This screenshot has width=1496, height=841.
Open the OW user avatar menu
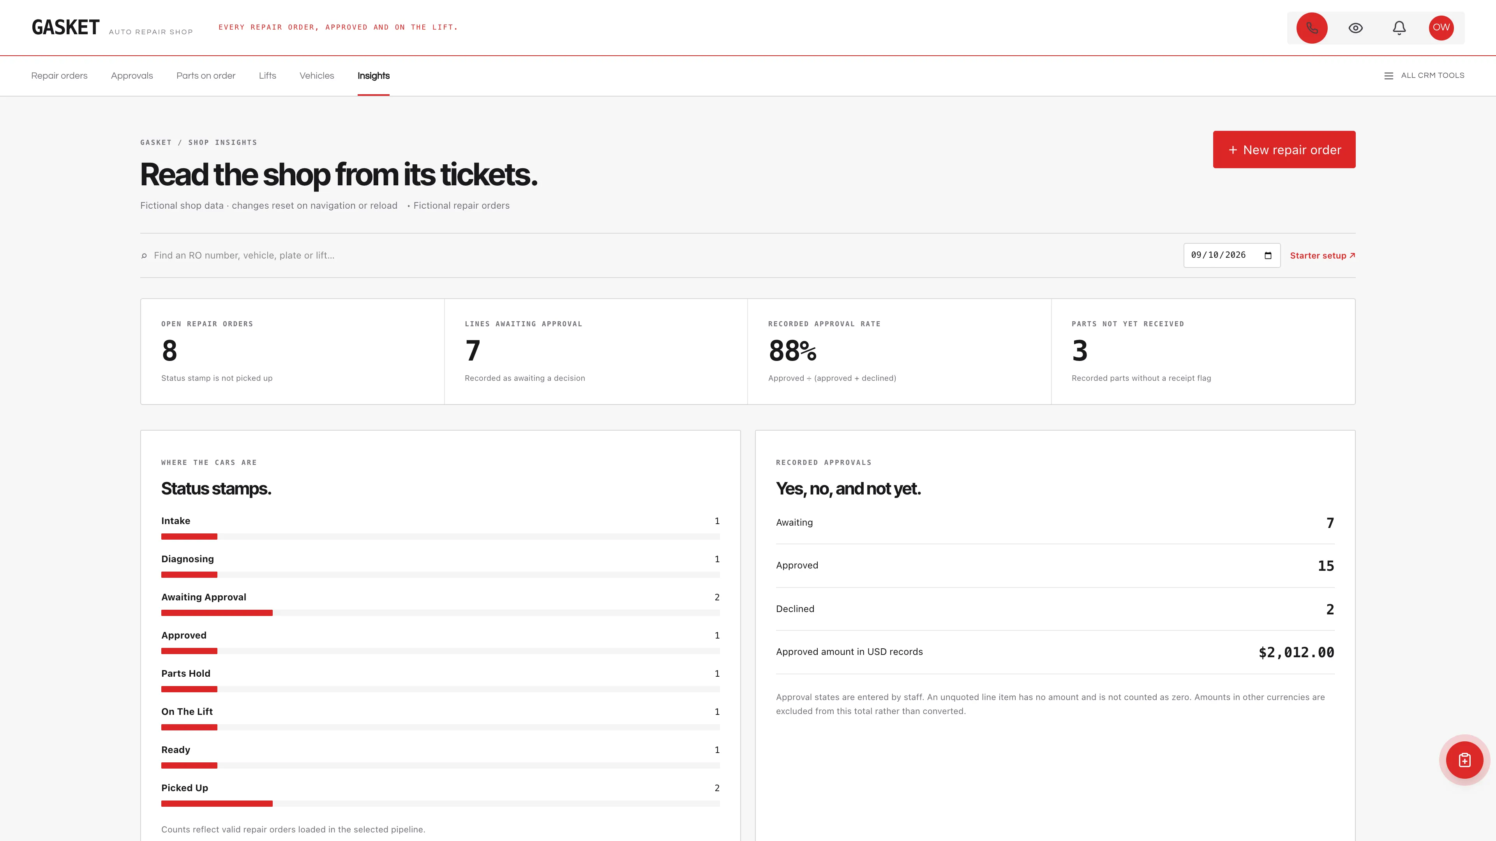[x=1441, y=28]
